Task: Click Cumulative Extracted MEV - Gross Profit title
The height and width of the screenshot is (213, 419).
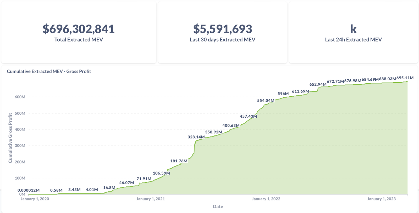Action: pyautogui.click(x=49, y=71)
